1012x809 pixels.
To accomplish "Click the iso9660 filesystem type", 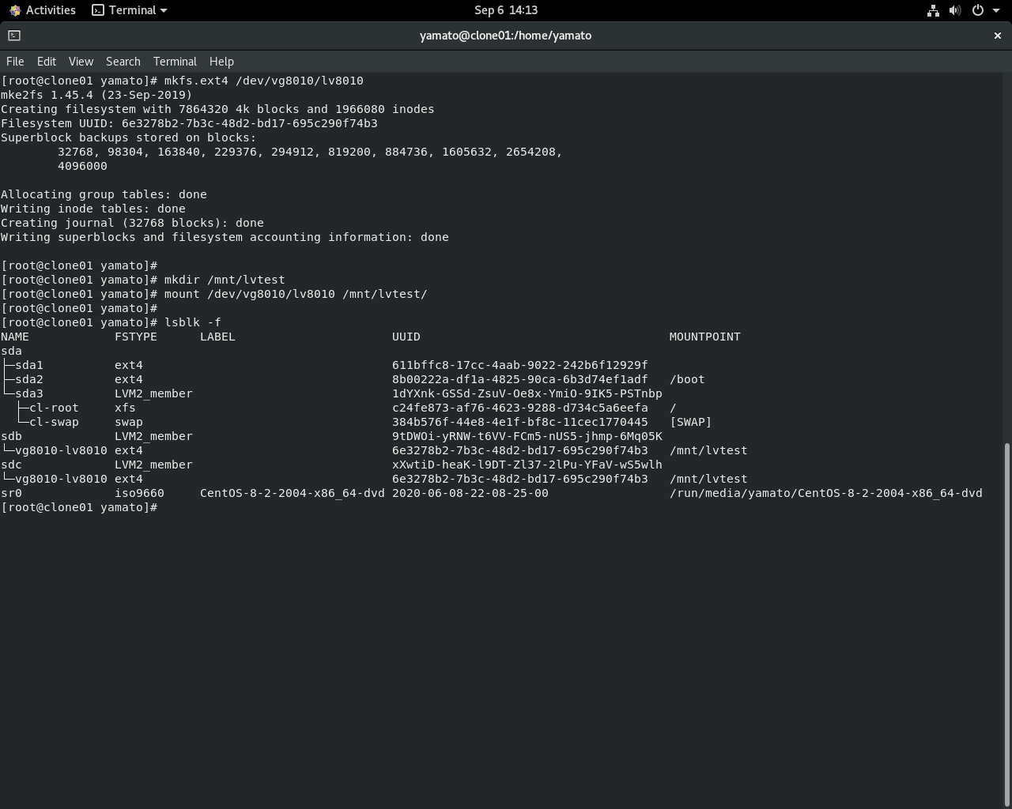I will [x=139, y=493].
